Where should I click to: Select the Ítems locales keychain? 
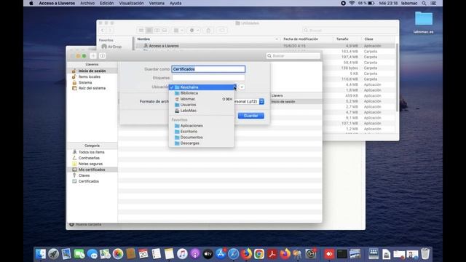(92, 76)
